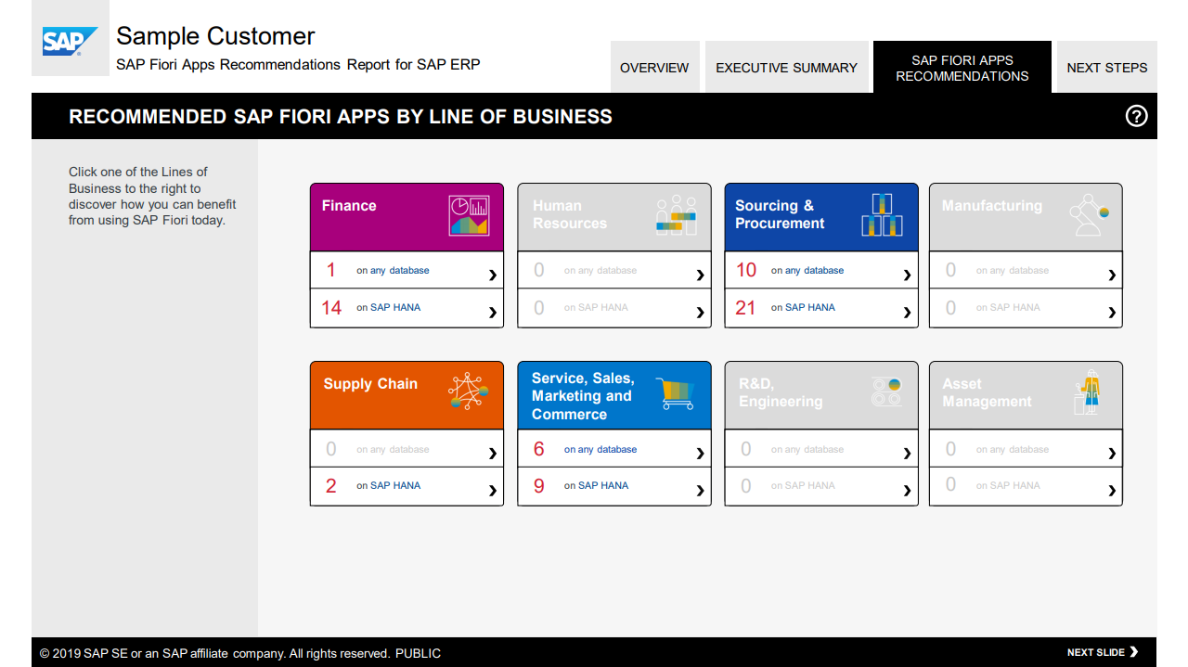Expand Service, Sales SAP HANA chevron
1188x667 pixels.
[x=700, y=491]
